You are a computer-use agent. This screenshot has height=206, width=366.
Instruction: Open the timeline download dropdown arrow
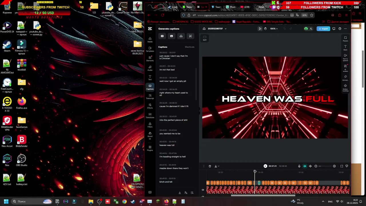tap(218, 166)
